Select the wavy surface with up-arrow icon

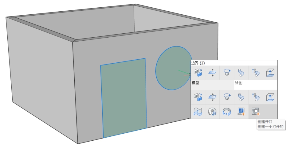198,112
